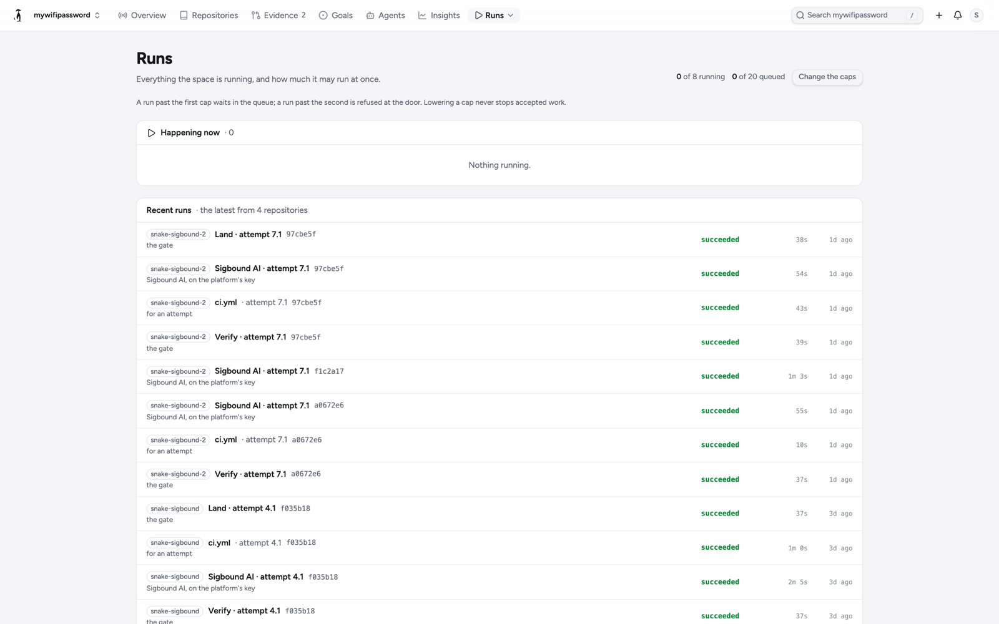Click the Change the caps button
Screen dimensions: 999x624
[x=827, y=77]
